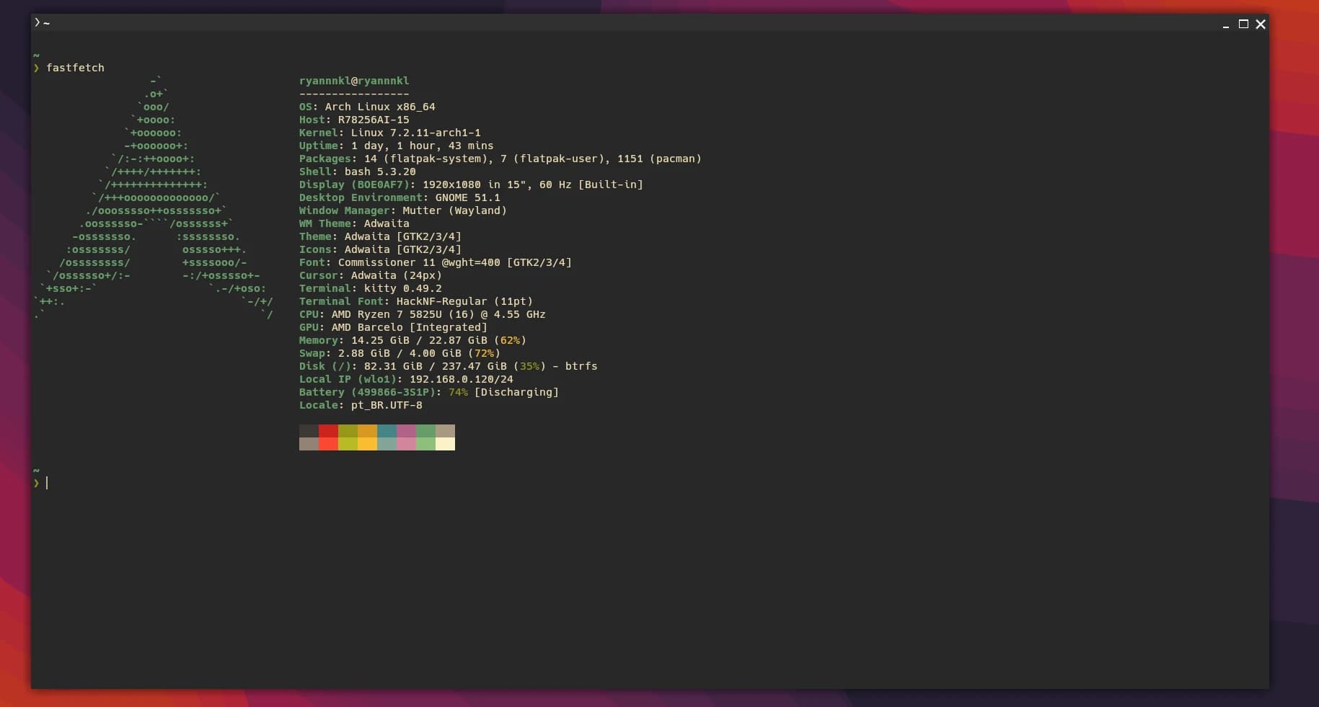
Task: Click the 'Swap: 2.88 GiB / 4.00 GiB' line
Action: (x=400, y=353)
